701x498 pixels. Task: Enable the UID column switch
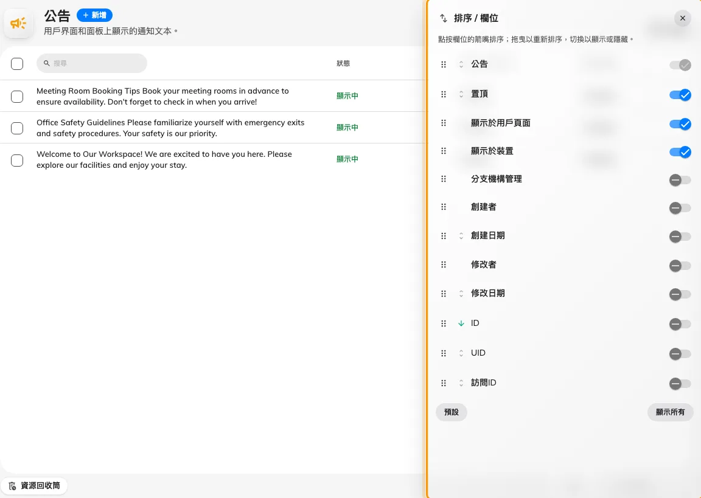[680, 354]
